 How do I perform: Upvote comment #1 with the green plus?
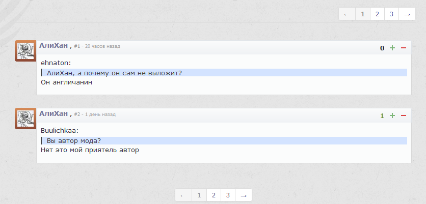pyautogui.click(x=392, y=48)
